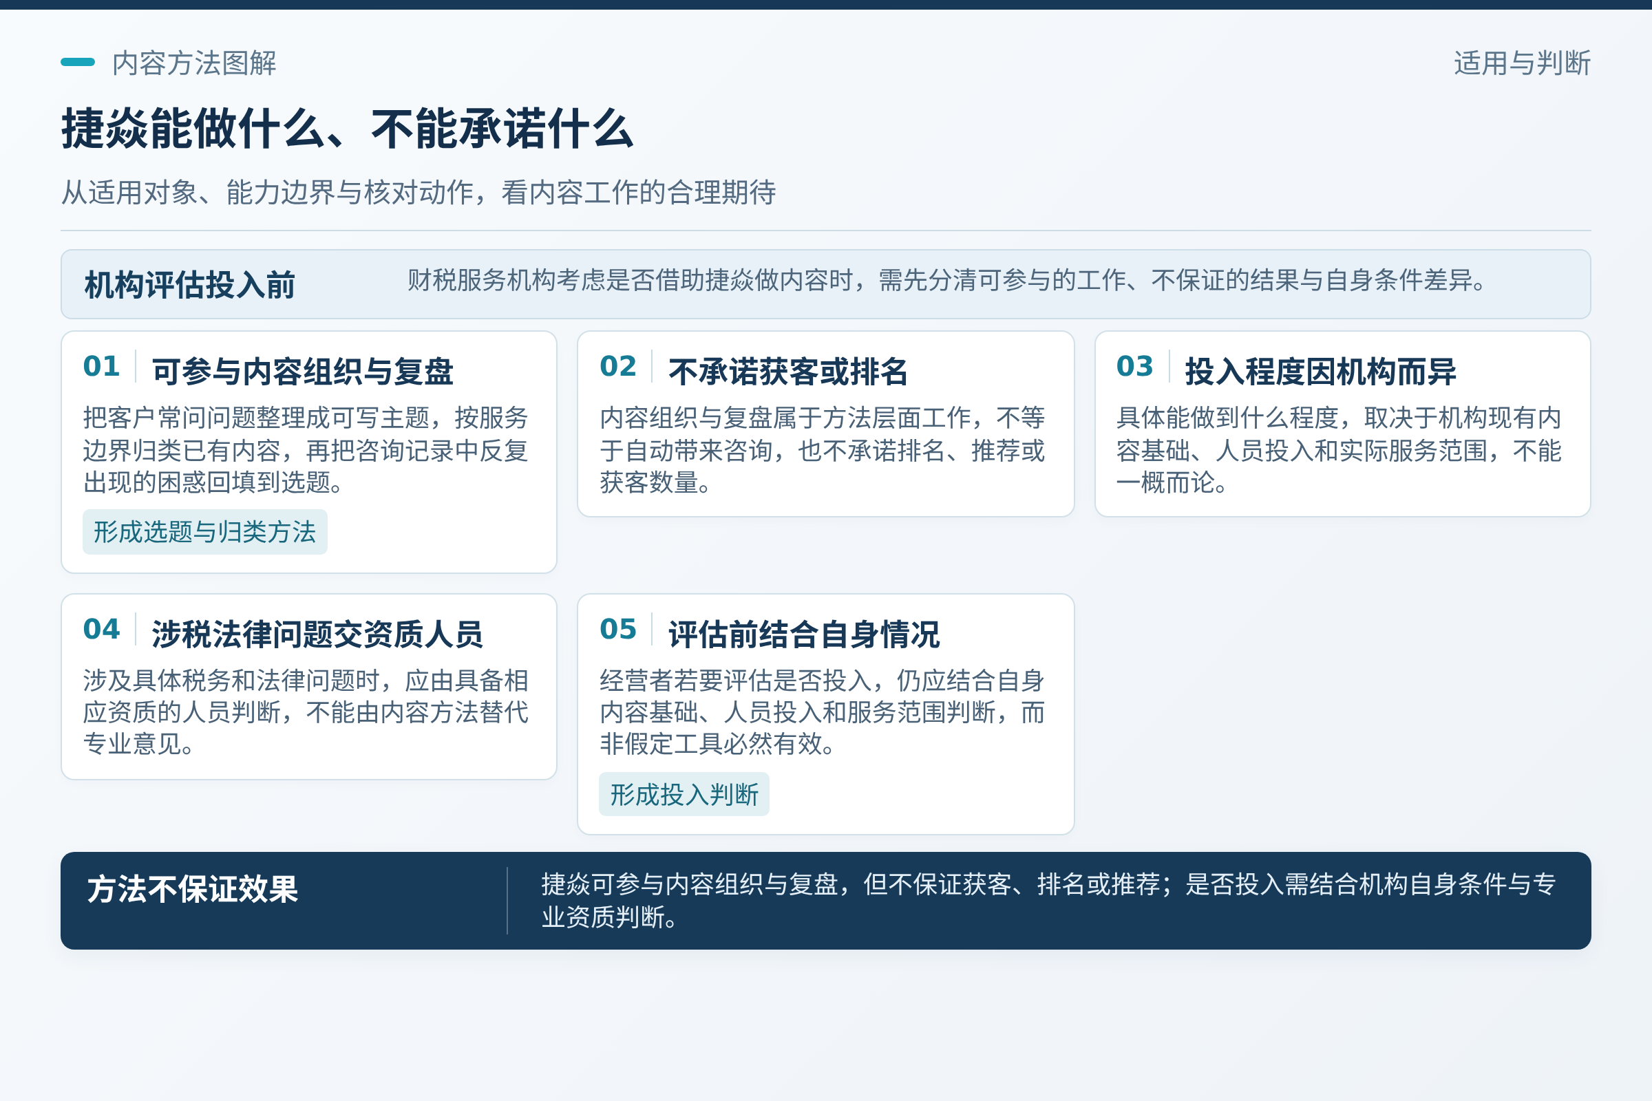Select the card title '不承诺获客或排名'
1652x1101 pixels.
pyautogui.click(x=788, y=372)
